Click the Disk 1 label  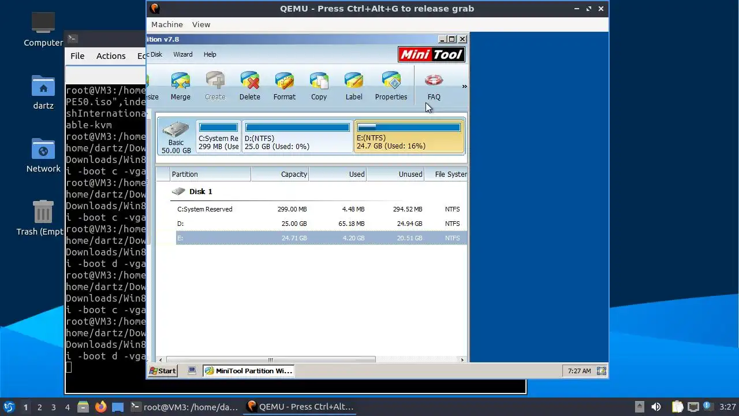point(201,191)
